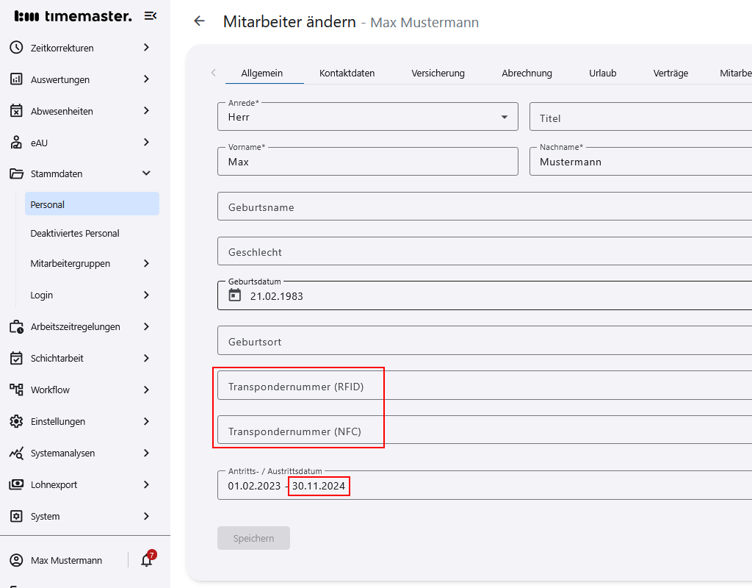This screenshot has width=752, height=588.
Task: Switch to the Kontaktdaten tab
Action: pos(347,73)
